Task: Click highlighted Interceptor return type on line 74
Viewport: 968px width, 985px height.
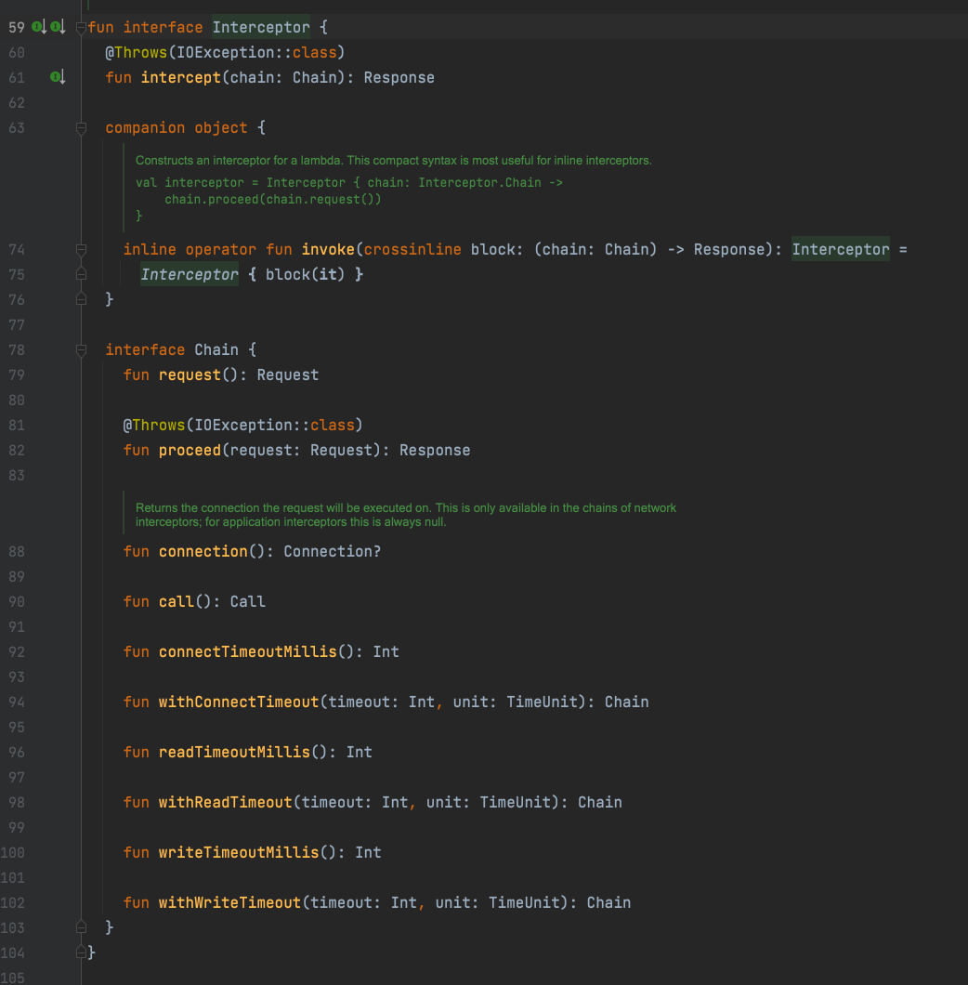Action: pyautogui.click(x=841, y=249)
